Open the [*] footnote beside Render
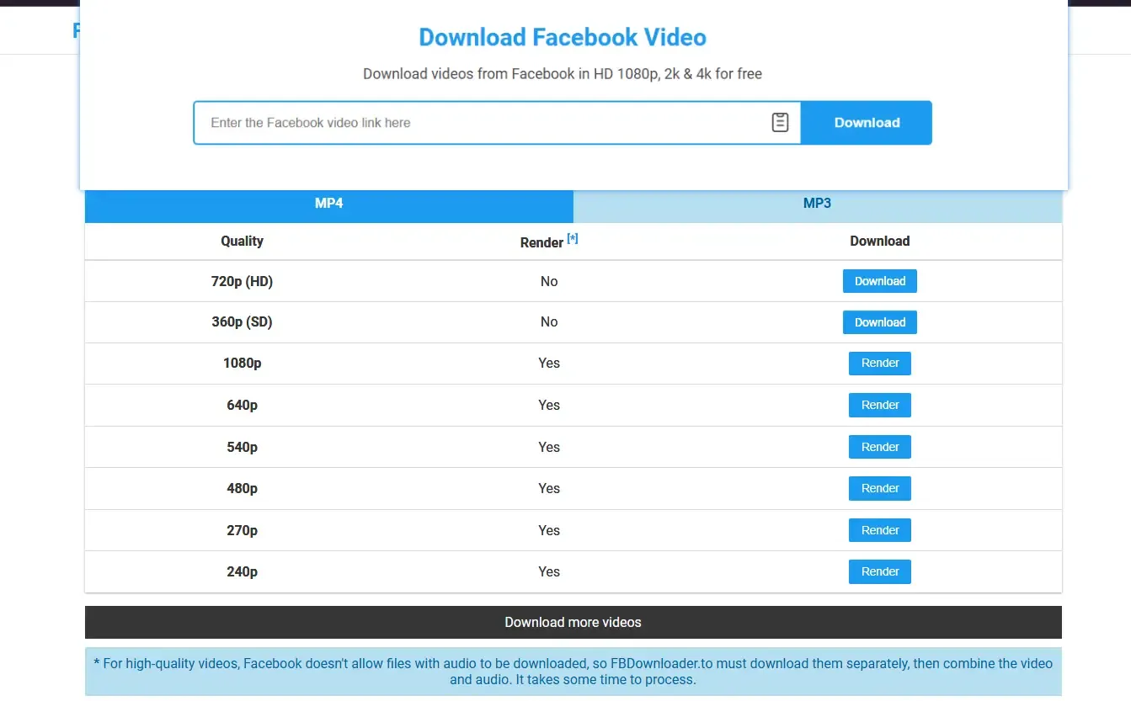Viewport: 1131px width, 701px height. click(573, 238)
